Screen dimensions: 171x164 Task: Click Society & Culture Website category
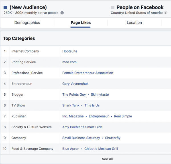pyautogui.click(x=32, y=127)
